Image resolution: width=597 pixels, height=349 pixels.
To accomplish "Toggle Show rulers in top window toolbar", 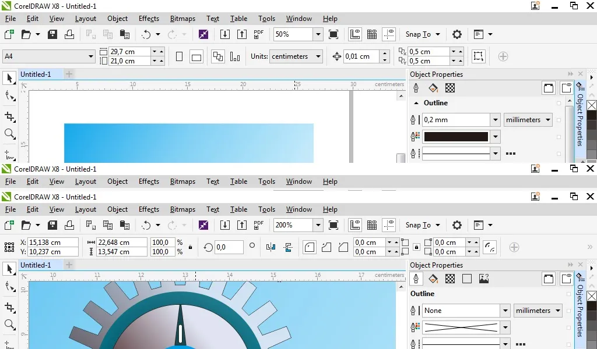I will point(355,34).
